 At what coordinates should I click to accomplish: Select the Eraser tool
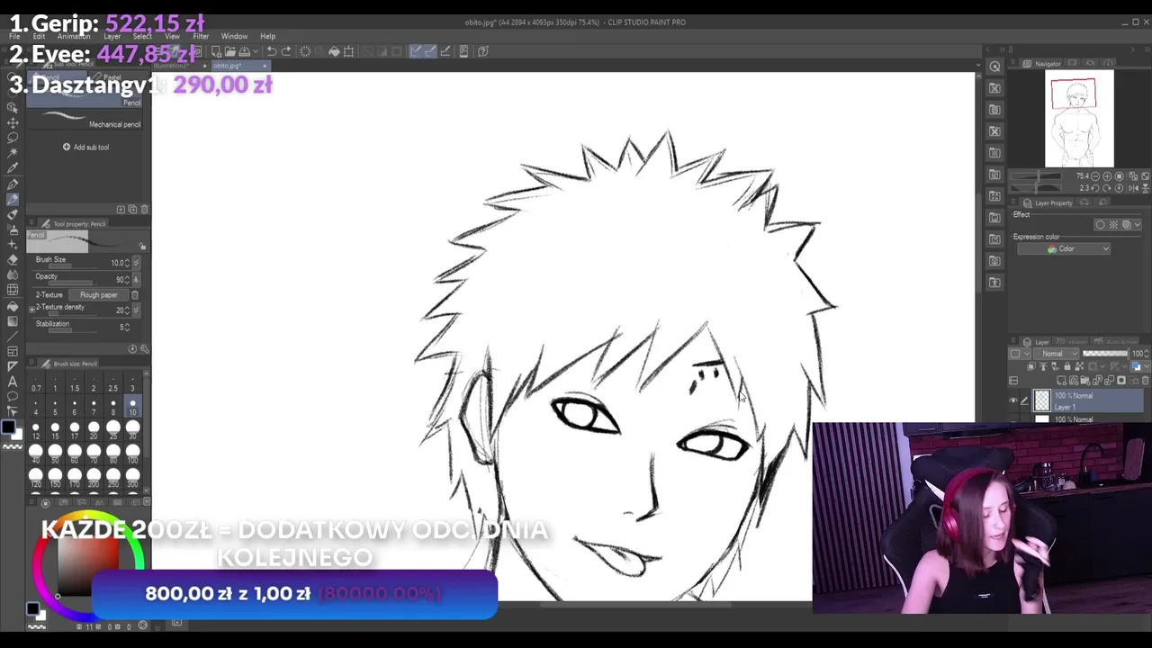(x=13, y=259)
